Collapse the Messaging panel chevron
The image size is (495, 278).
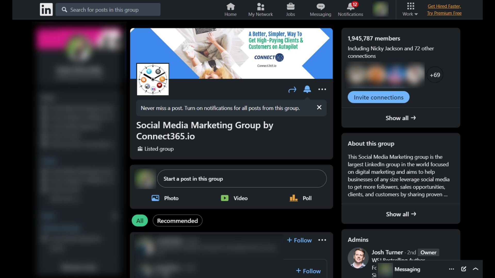(x=475, y=269)
